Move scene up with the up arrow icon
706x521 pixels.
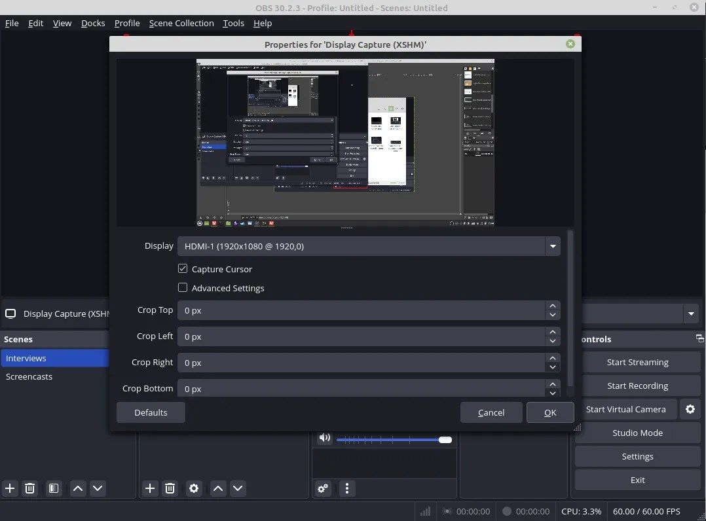click(x=77, y=488)
